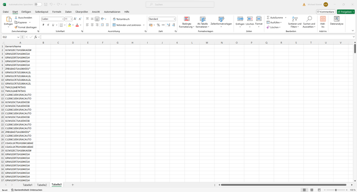Click the Ausschneiden scissors icon

16,18
